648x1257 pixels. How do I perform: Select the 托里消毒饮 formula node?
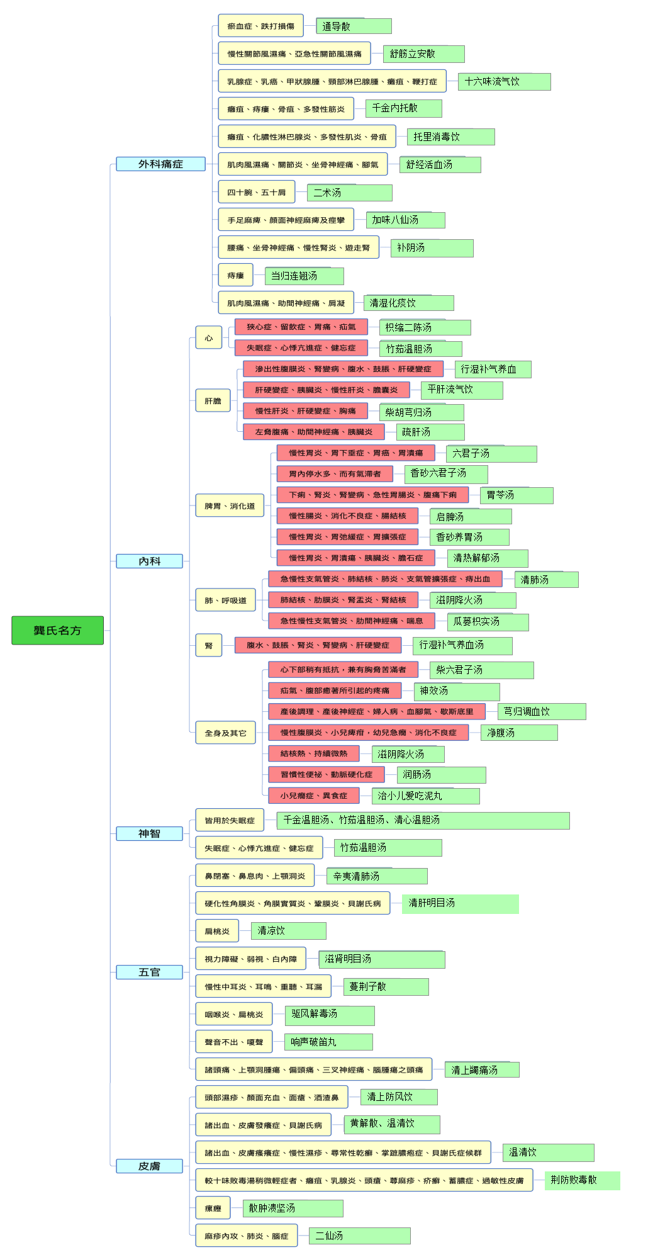[x=451, y=137]
